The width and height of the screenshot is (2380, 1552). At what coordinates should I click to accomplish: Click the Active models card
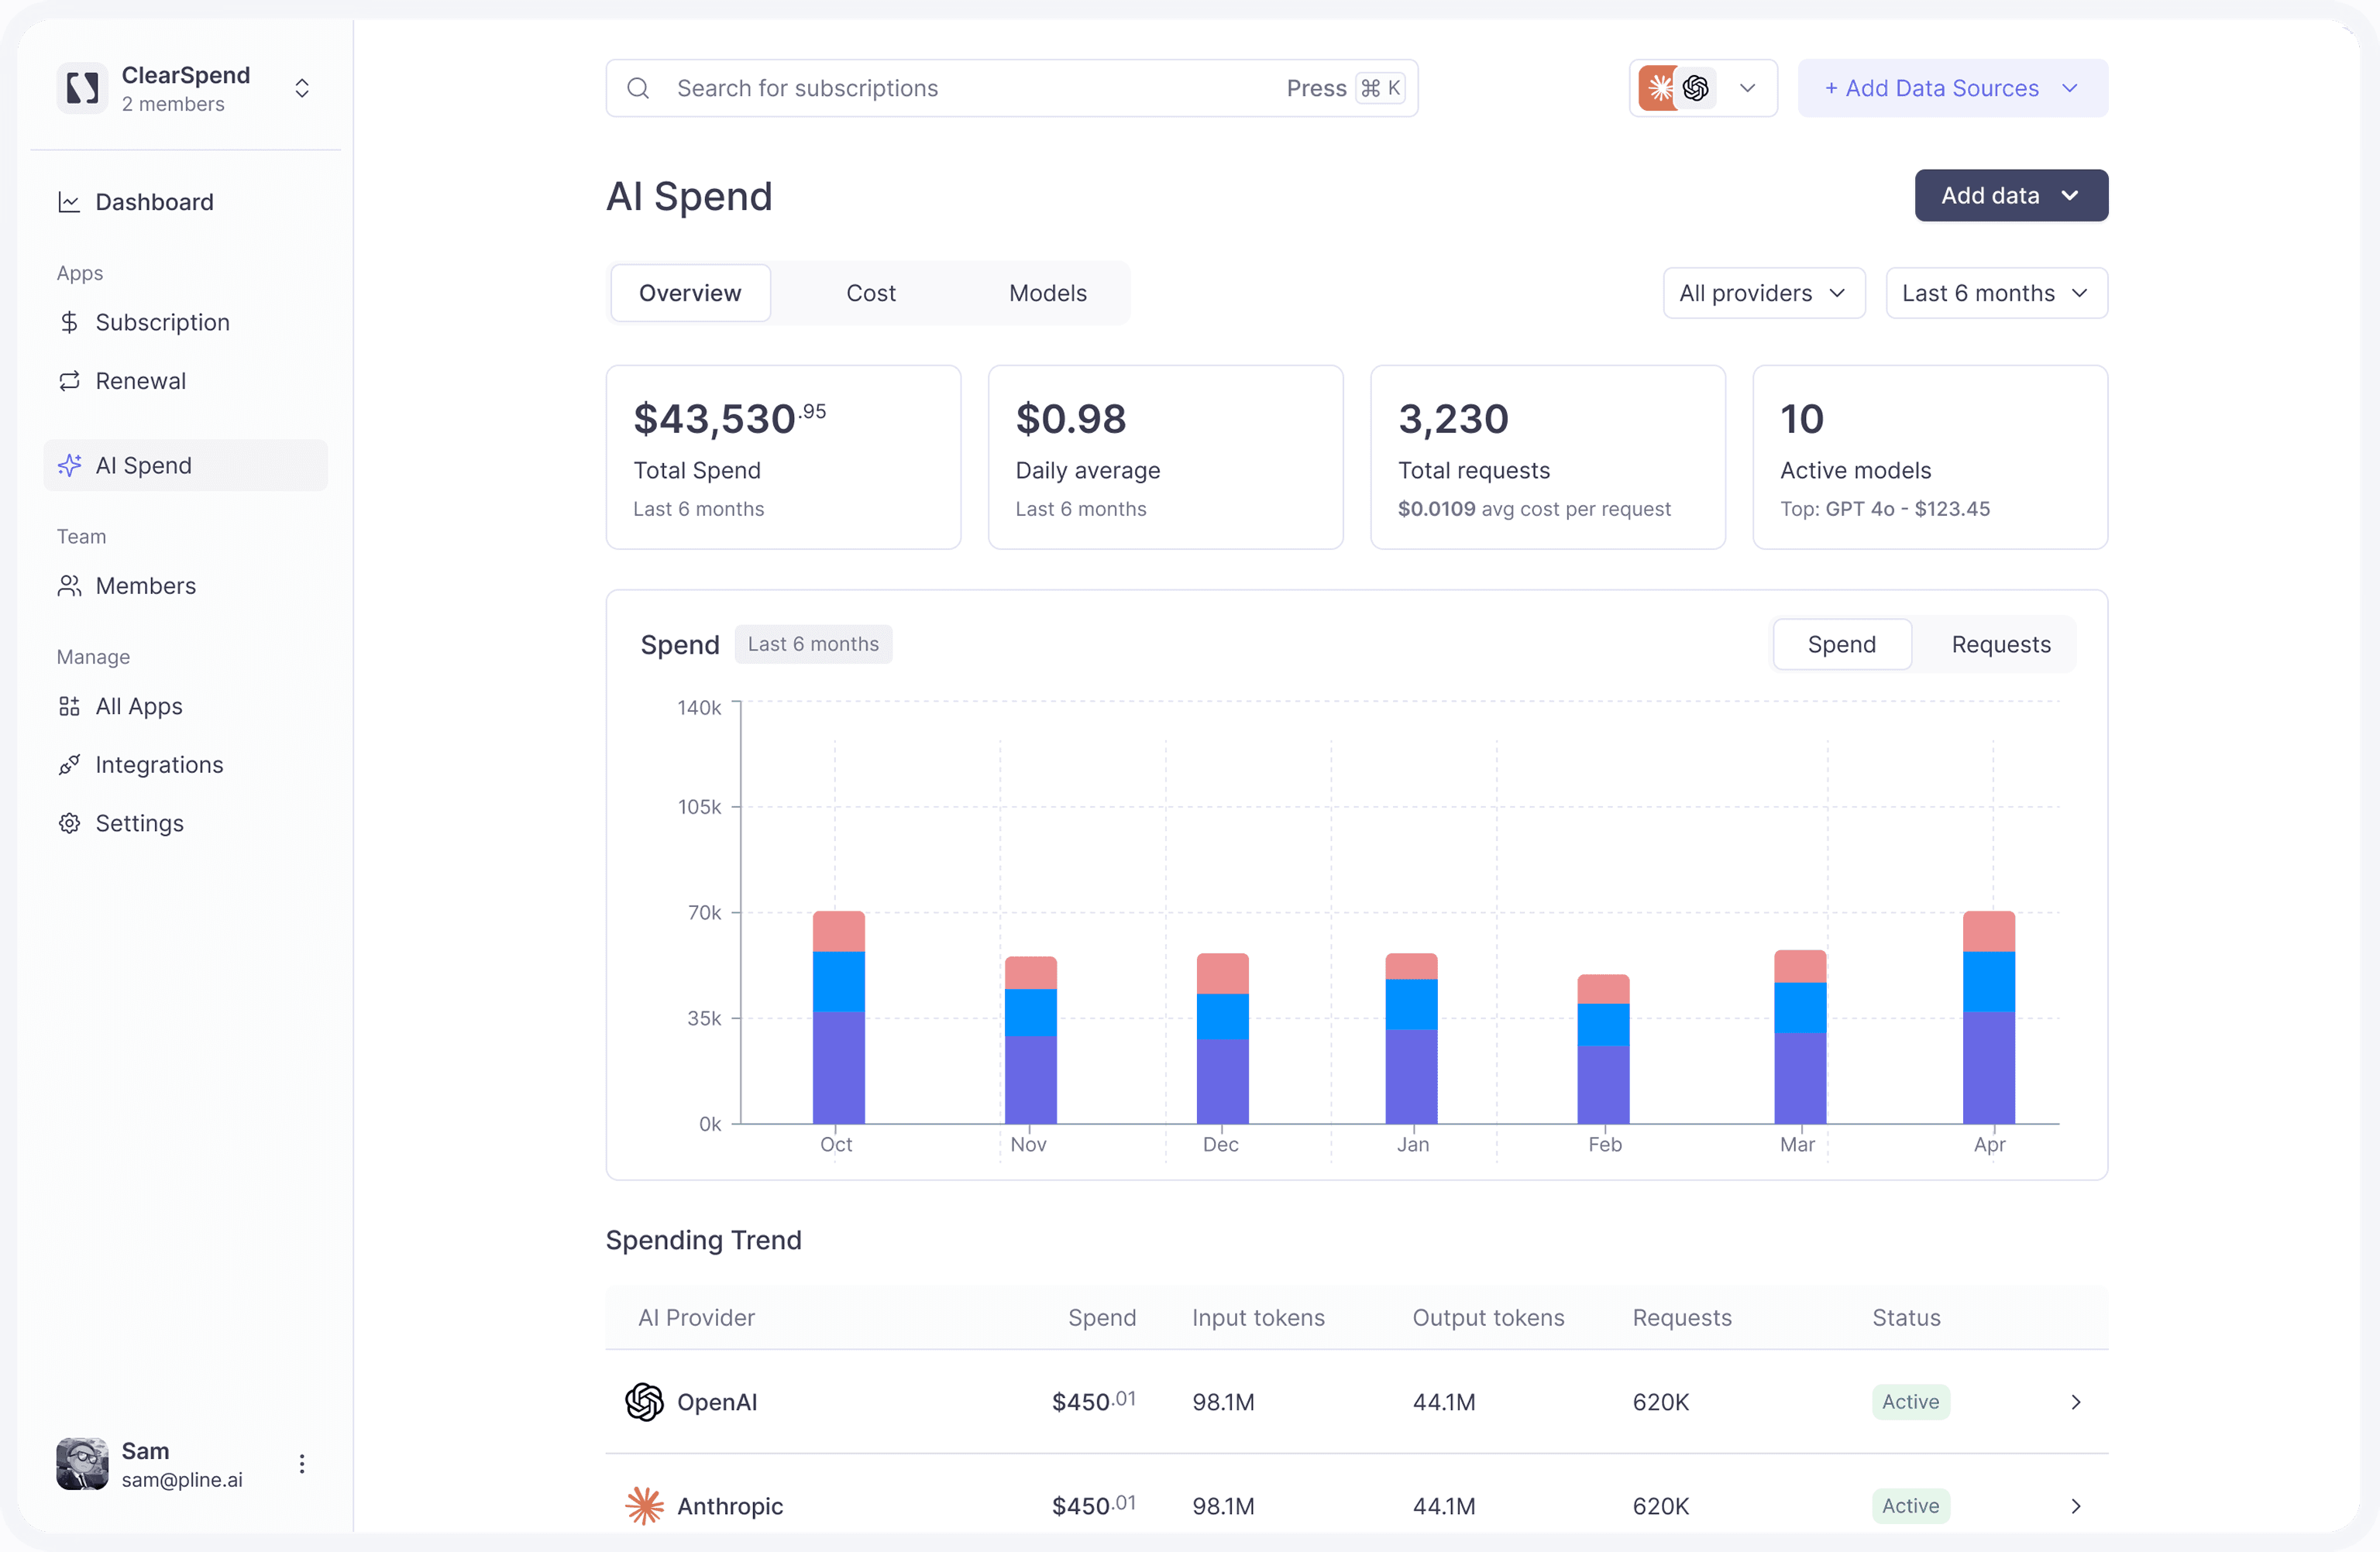click(x=1930, y=457)
